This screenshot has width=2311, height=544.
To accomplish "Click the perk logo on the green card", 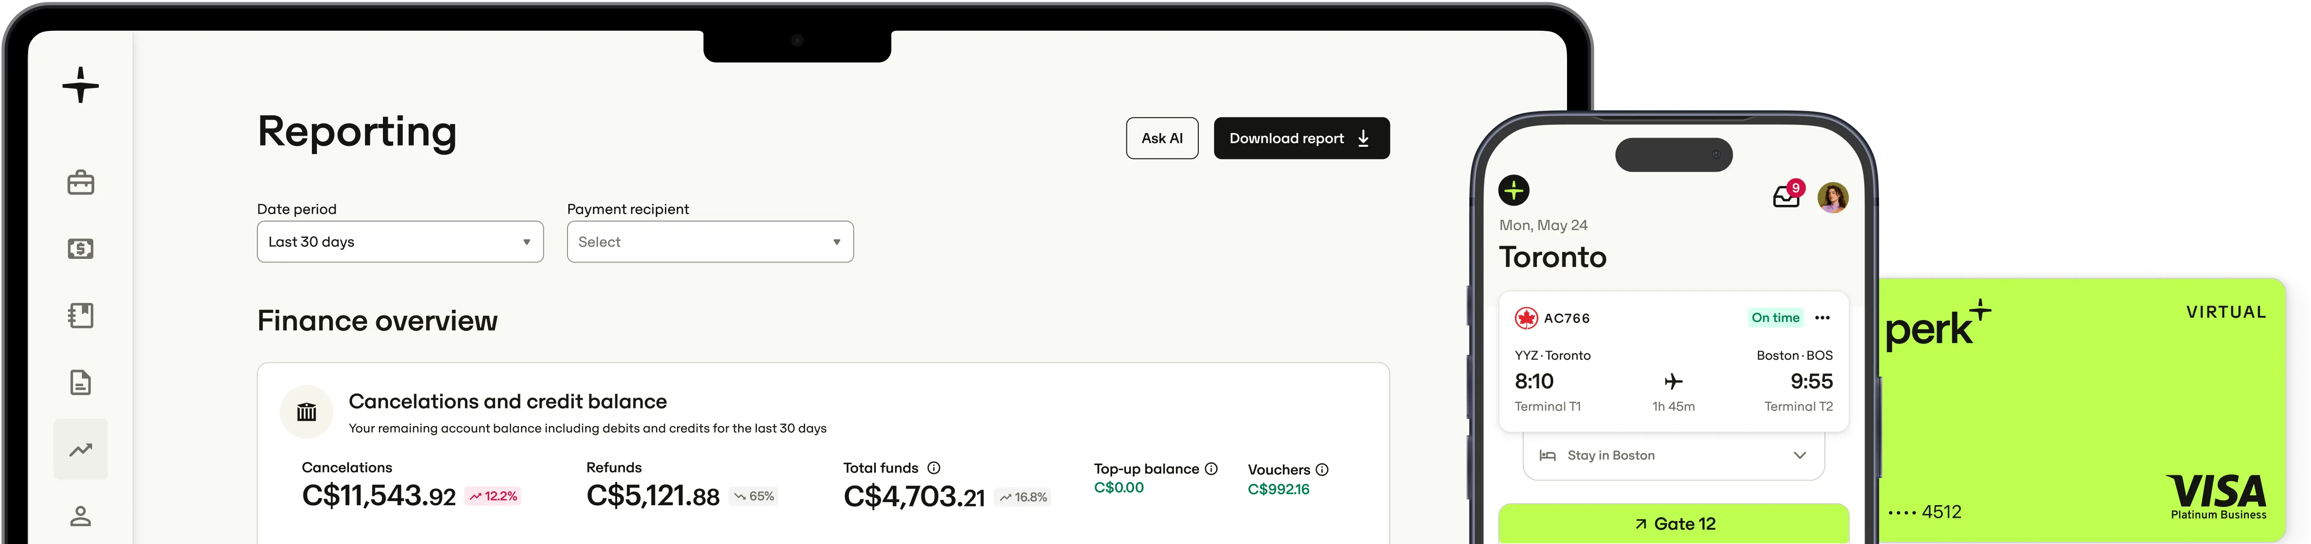I will tap(1938, 325).
